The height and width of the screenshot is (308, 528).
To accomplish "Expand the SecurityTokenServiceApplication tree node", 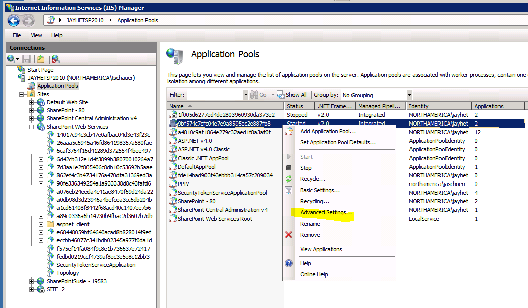I will tap(41, 265).
